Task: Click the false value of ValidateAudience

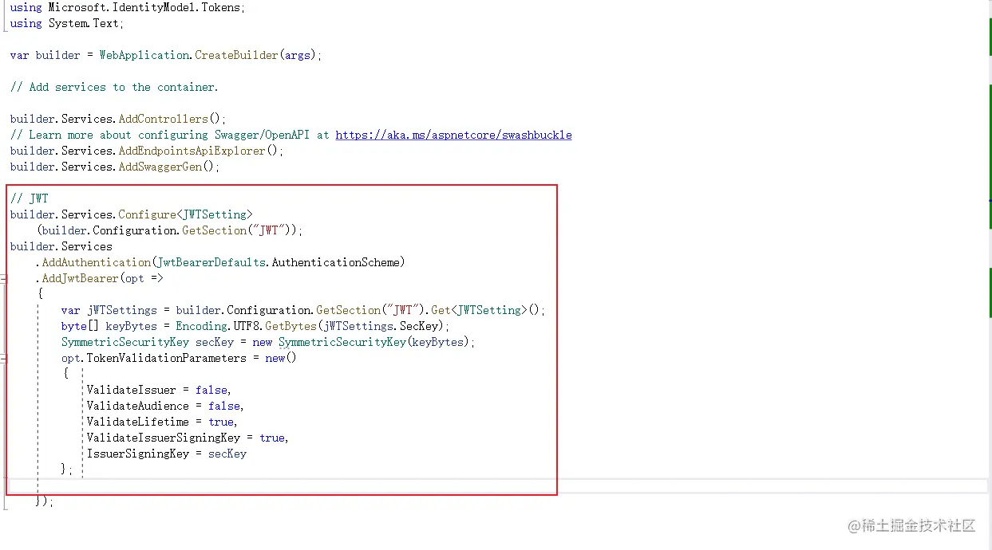Action: point(223,406)
